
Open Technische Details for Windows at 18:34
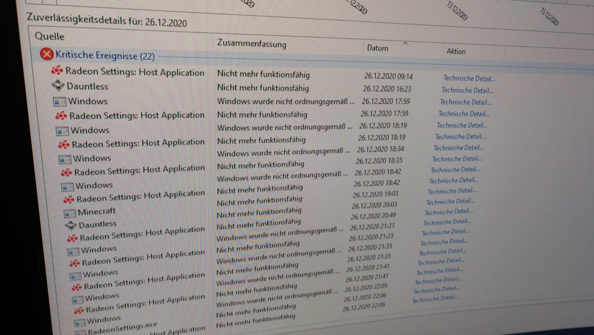458,148
